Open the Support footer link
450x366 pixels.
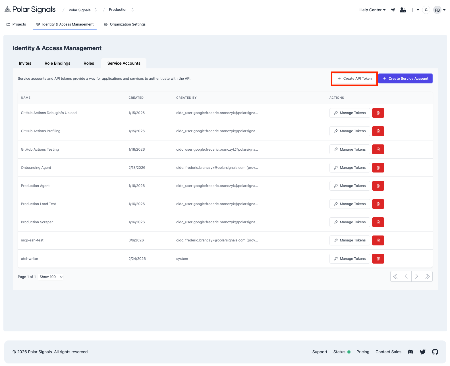320,352
